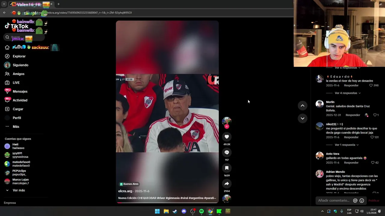Image resolution: width=385 pixels, height=216 pixels.
Task: Open followed account Marco Lujan
Action: (20, 181)
